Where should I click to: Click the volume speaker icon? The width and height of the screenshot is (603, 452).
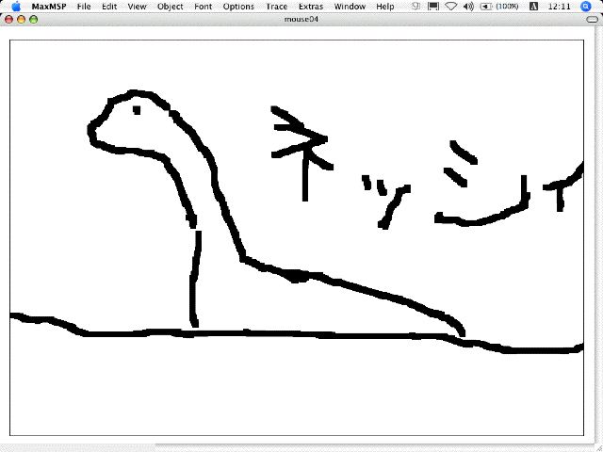(468, 7)
